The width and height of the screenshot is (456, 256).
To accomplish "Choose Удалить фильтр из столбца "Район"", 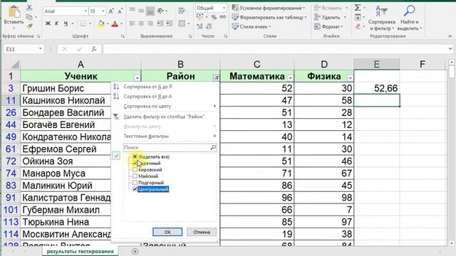I will [x=164, y=117].
